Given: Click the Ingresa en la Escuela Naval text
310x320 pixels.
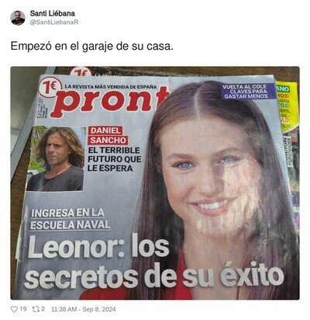Looking at the screenshot, I should pyautogui.click(x=70, y=219).
